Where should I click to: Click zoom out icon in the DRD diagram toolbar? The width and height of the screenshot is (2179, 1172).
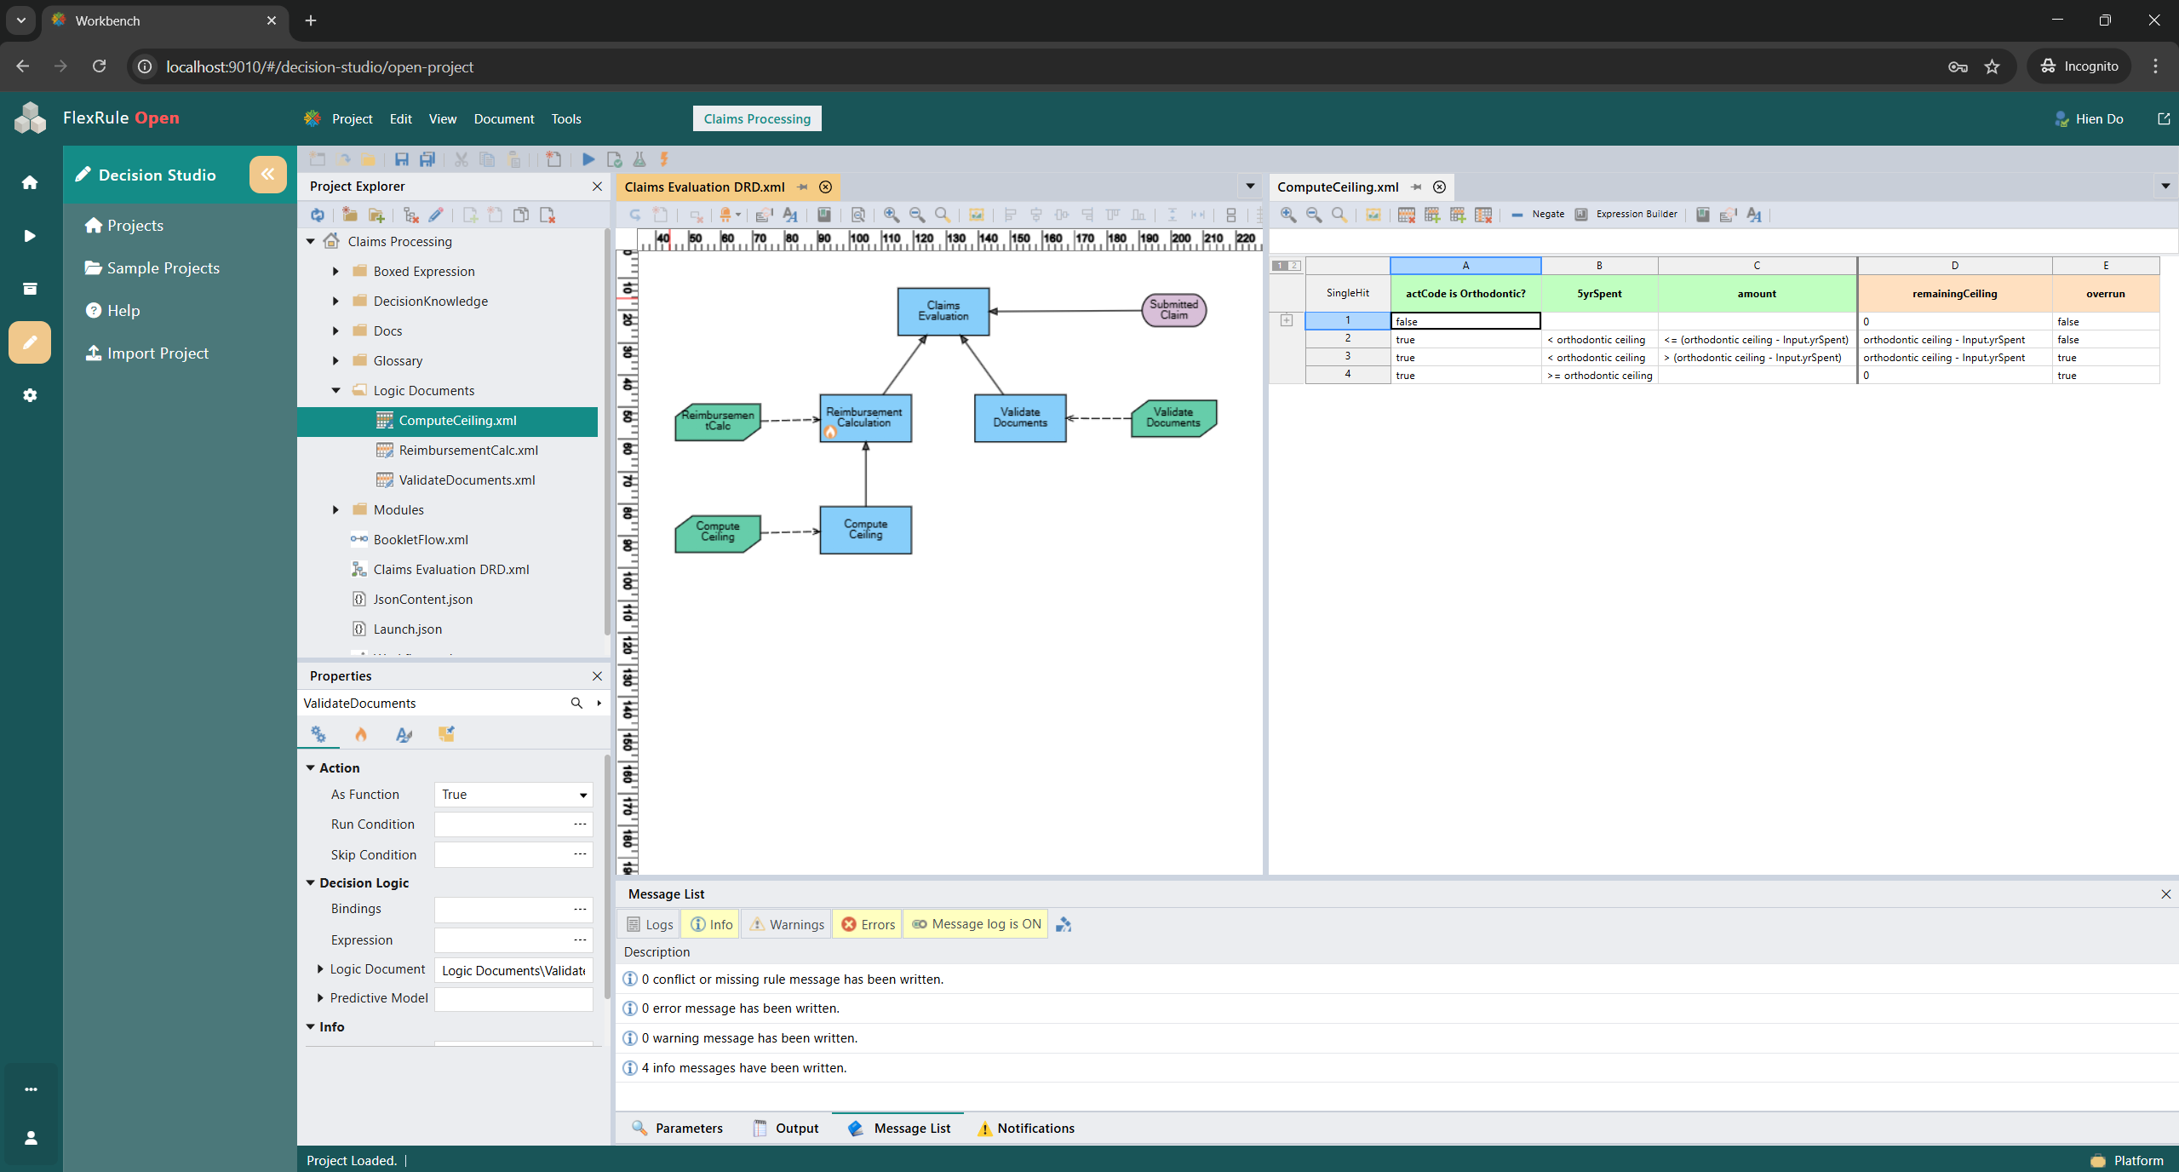(x=917, y=215)
